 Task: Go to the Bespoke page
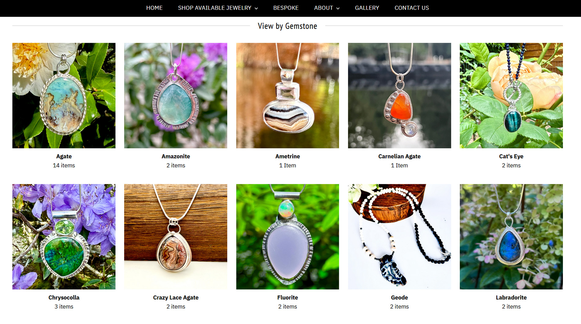pos(286,8)
